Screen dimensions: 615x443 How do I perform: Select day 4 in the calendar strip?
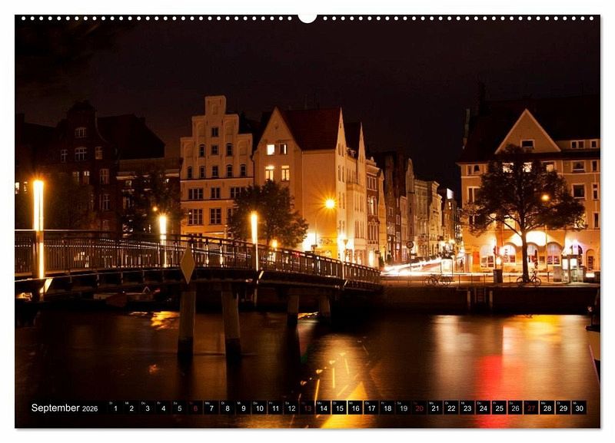tap(163, 408)
